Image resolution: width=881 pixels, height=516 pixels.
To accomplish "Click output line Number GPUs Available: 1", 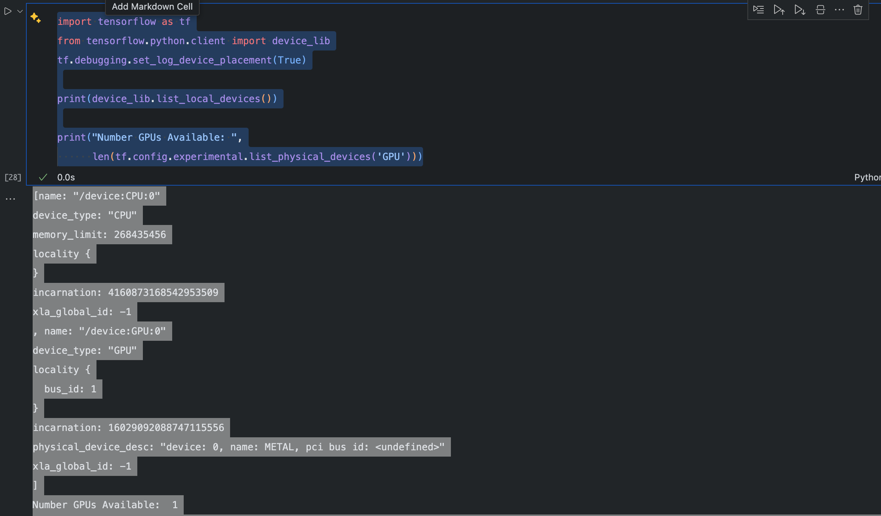I will point(105,505).
